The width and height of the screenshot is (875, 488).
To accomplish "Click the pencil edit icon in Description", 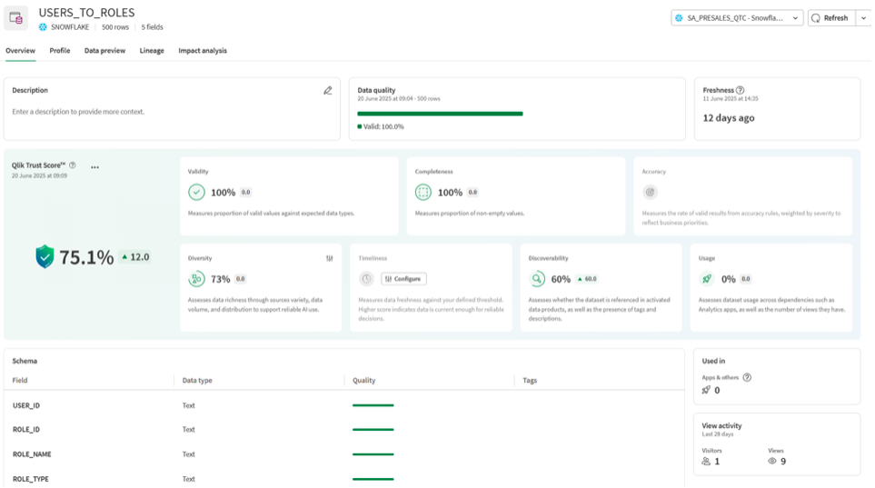I will 328,91.
